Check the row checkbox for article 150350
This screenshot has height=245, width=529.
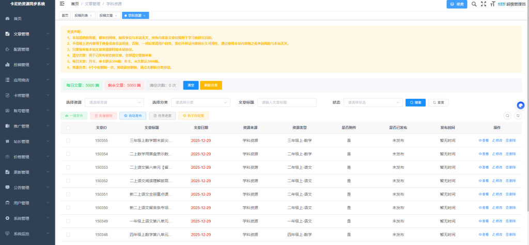click(x=68, y=208)
